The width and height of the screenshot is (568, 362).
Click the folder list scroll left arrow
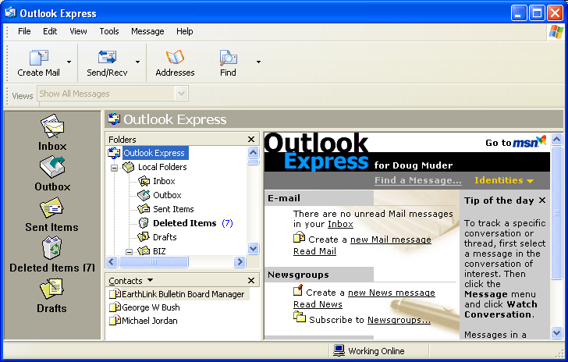coord(112,261)
